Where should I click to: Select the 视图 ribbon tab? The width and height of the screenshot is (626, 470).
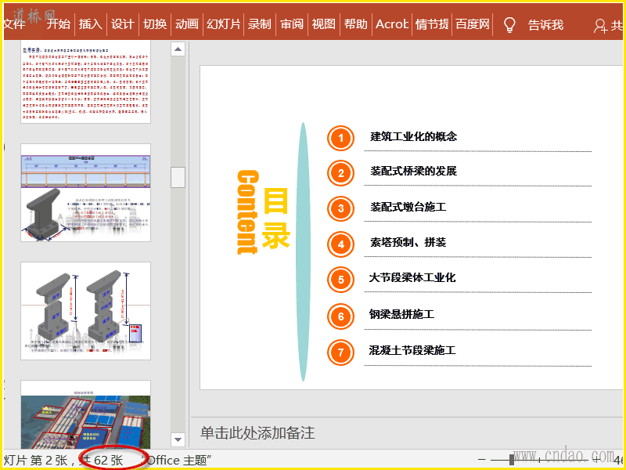point(323,24)
